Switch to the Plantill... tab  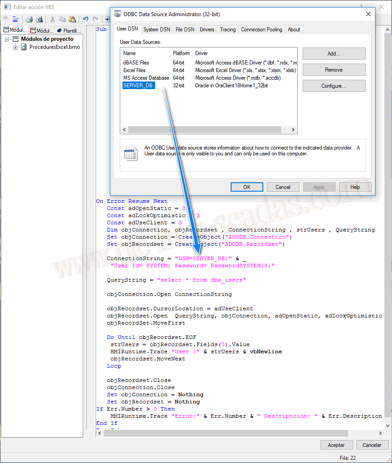[69, 31]
